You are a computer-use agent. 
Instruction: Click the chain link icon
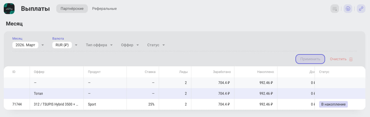pos(361,9)
